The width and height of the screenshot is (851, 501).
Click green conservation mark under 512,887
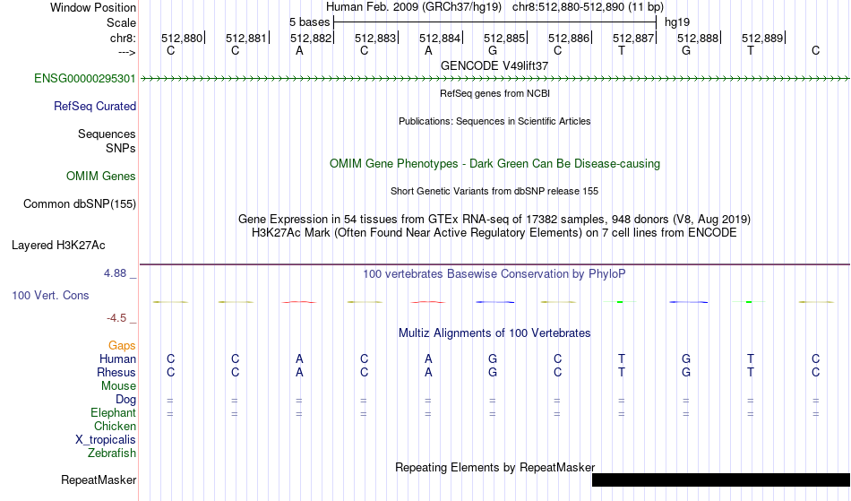[x=621, y=302]
